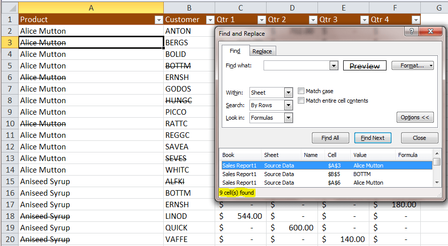448x246 pixels.
Task: Open the Product column filter arrow
Action: click(x=158, y=20)
